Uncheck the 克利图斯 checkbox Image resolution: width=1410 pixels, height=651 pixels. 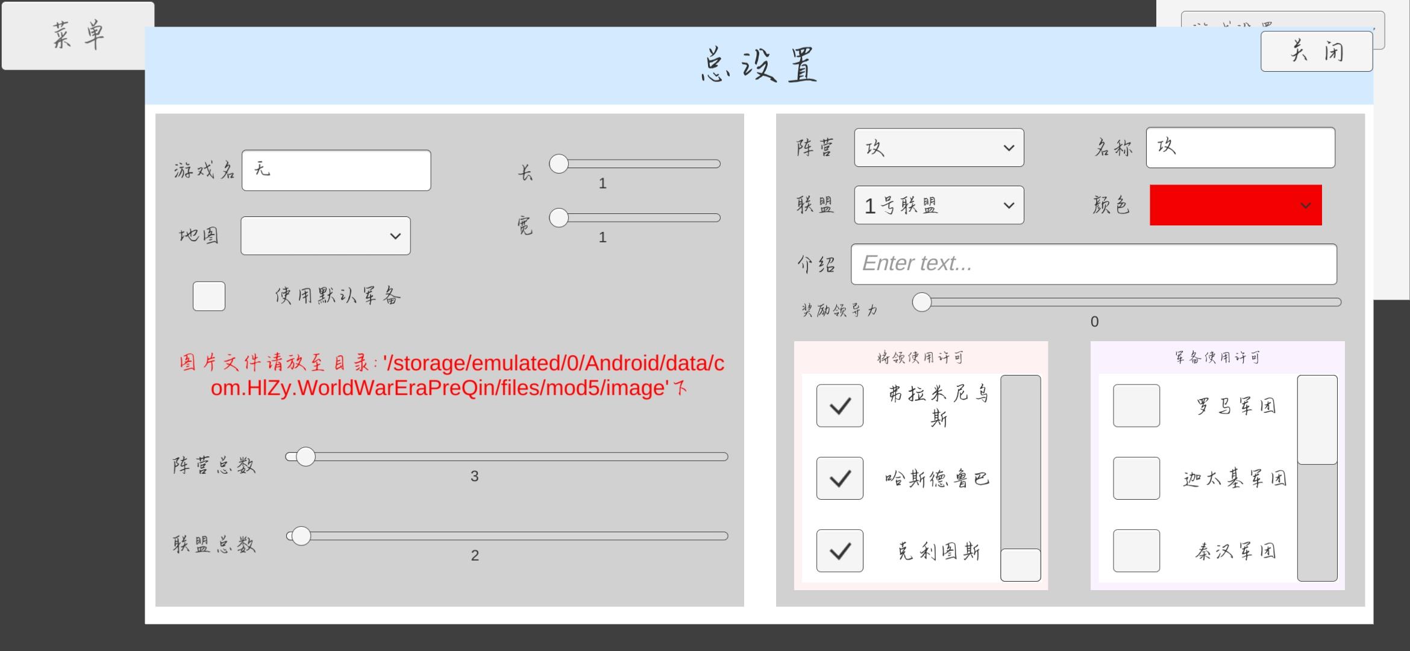coord(839,550)
